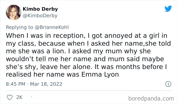The height and width of the screenshot is (104, 178).
Task: Click the Twitter bird logo
Action: click(168, 9)
